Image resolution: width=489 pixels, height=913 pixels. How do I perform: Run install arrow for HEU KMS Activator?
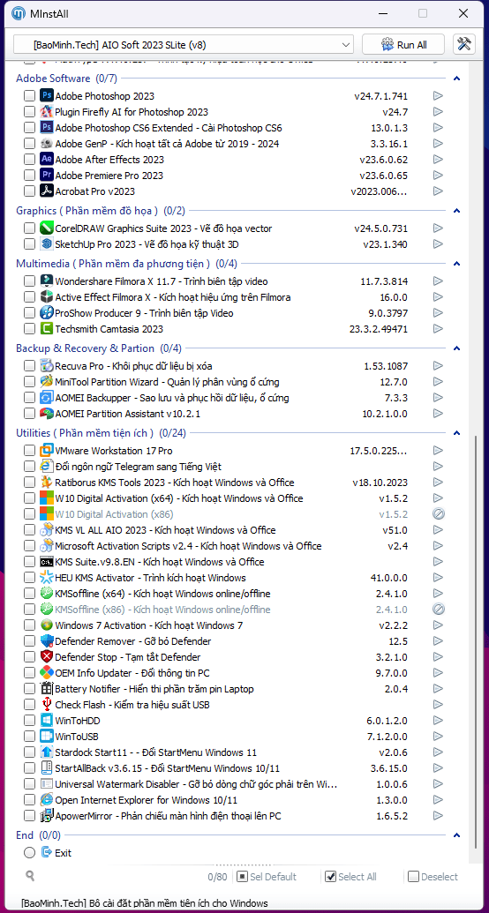point(439,578)
